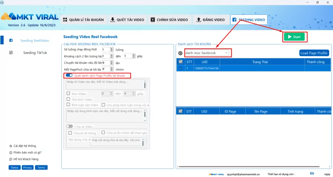This screenshot has width=333, height=177.
Task: Open Hỗ trợ khách hàng chat icon
Action: coord(11,159)
